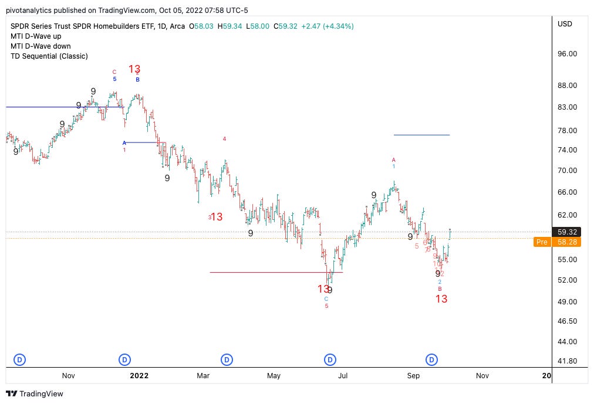Click the 78.00 price axis label
Viewport: 594px width, 404px height.
[x=567, y=131]
